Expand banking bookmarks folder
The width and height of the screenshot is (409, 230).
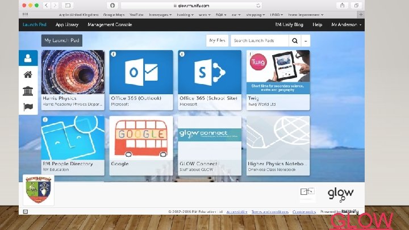tap(185, 15)
